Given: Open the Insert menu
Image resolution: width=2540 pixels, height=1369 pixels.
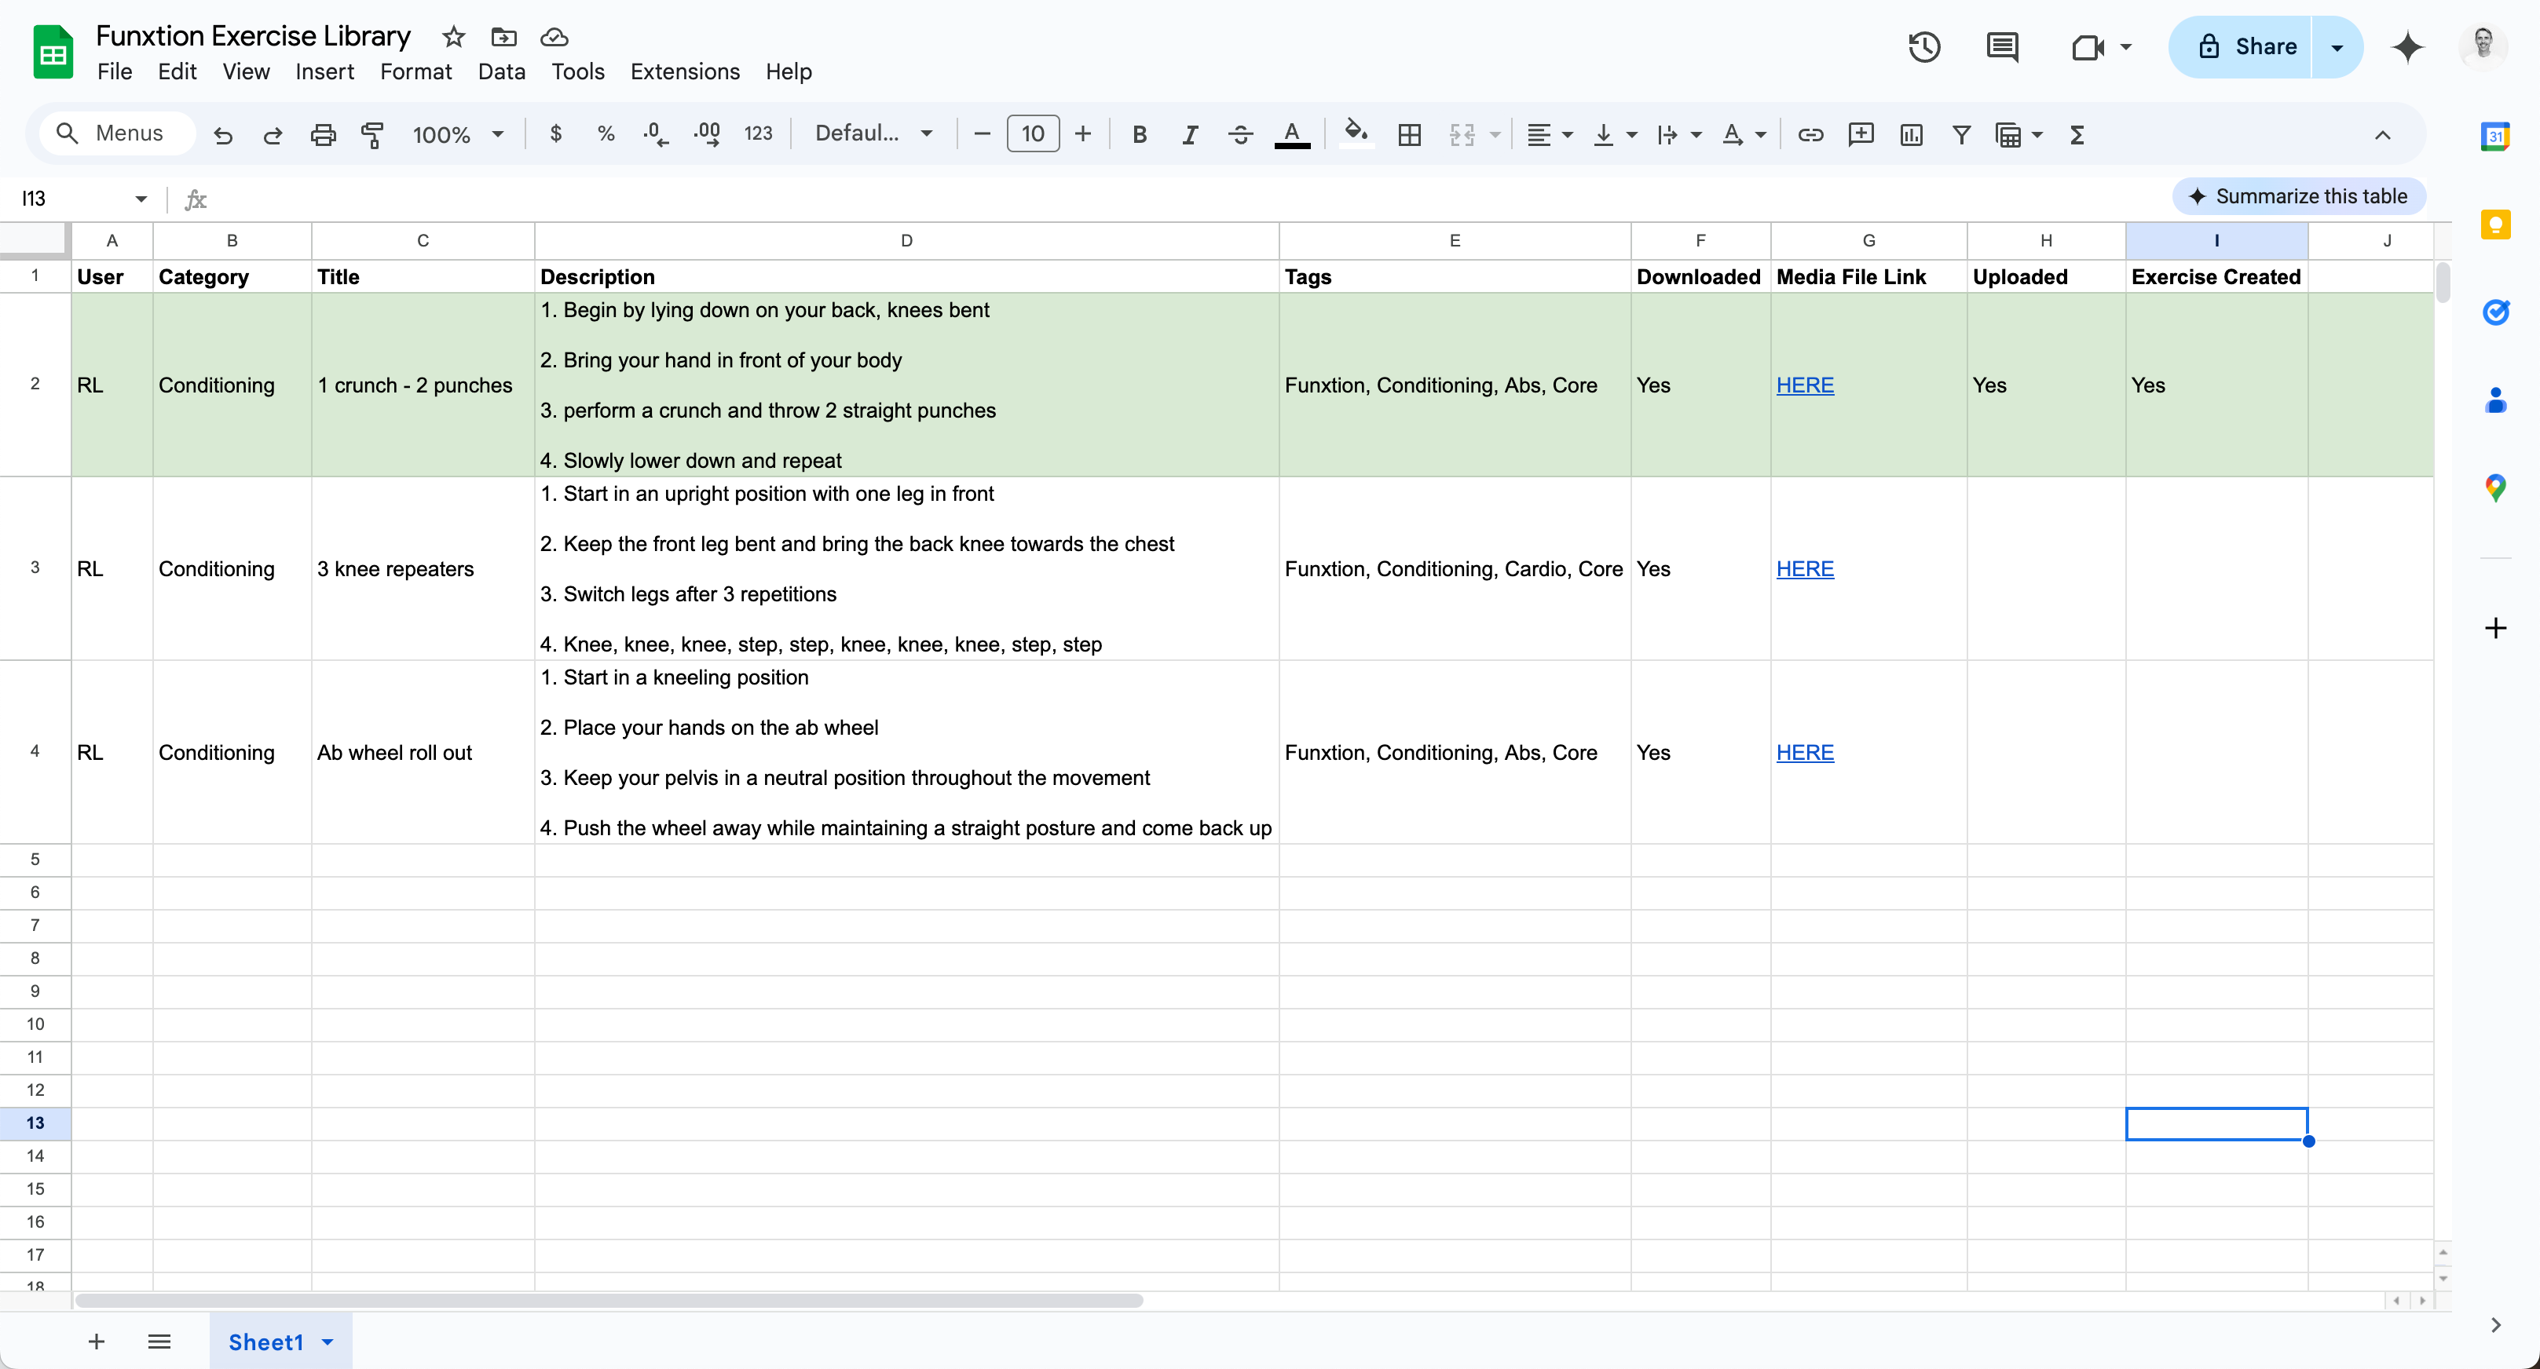Looking at the screenshot, I should [324, 72].
